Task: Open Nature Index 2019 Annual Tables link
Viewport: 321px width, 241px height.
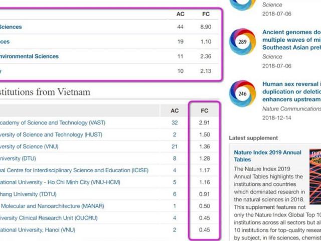Action: (267, 156)
